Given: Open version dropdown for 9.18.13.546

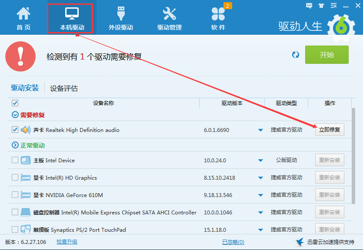Looking at the screenshot, I should [260, 195].
